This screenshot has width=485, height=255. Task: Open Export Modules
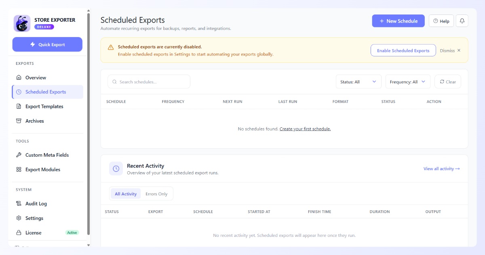(x=47, y=170)
